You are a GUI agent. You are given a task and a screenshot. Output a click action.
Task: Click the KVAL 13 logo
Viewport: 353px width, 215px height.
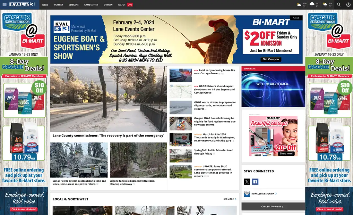point(22,4)
